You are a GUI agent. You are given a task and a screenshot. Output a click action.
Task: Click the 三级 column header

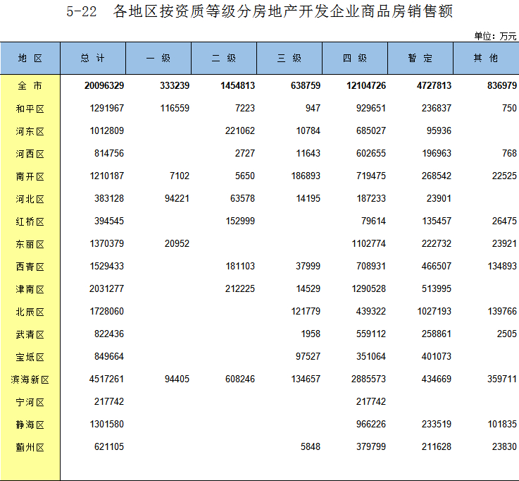(x=289, y=59)
